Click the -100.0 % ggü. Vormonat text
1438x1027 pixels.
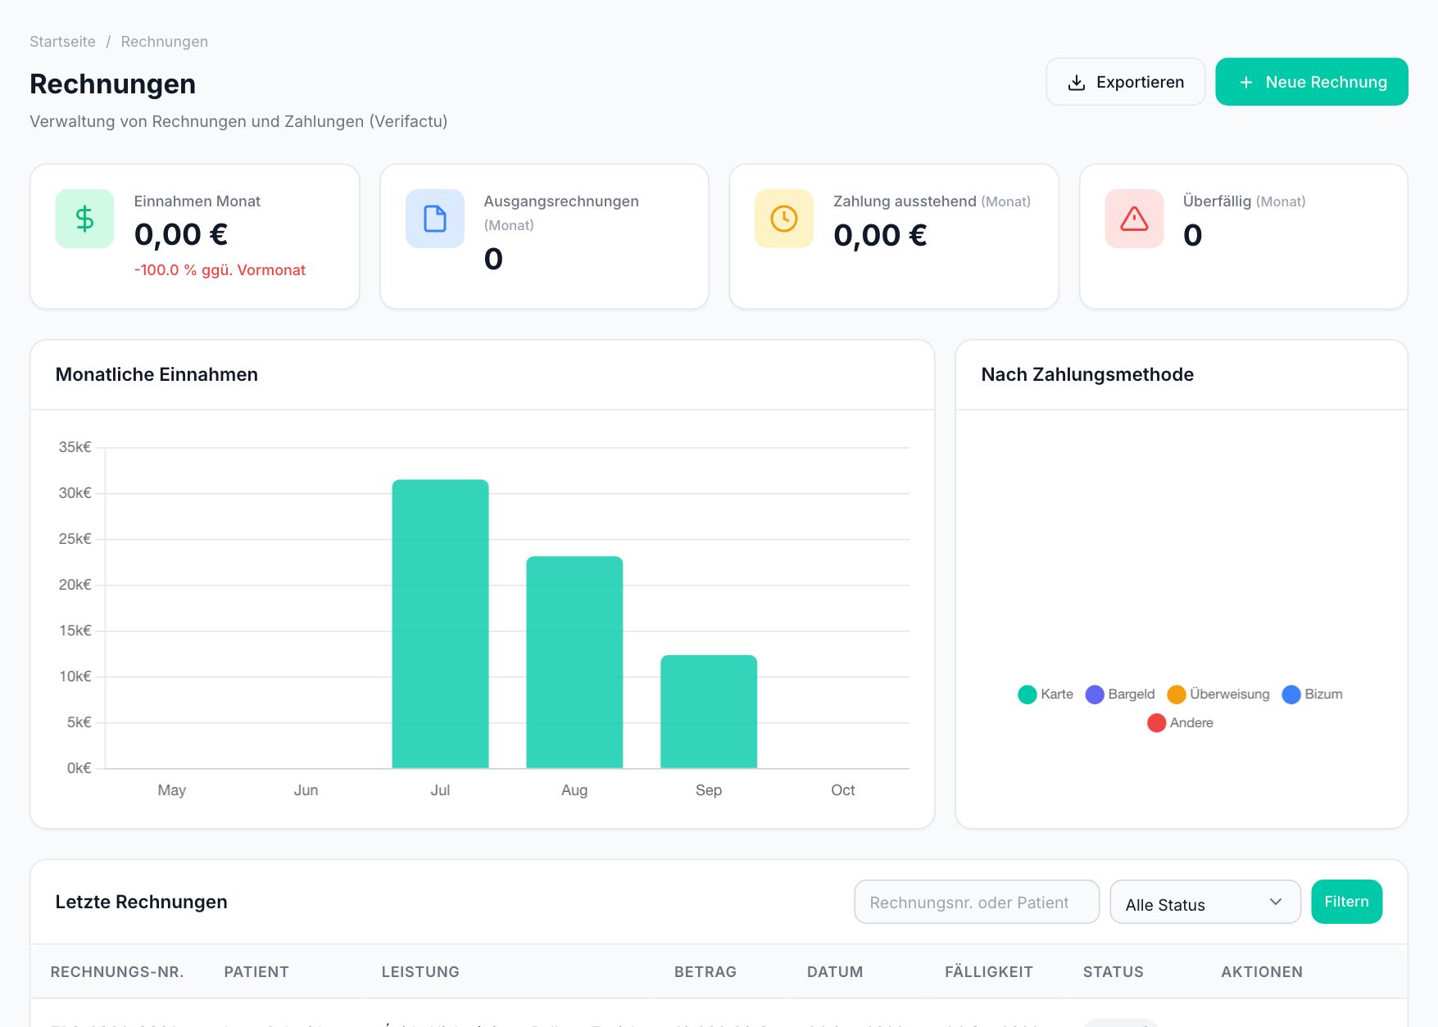click(x=220, y=270)
